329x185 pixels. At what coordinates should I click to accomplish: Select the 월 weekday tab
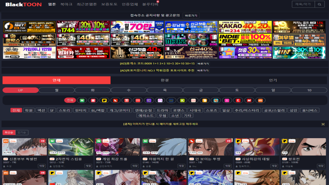click(56, 90)
